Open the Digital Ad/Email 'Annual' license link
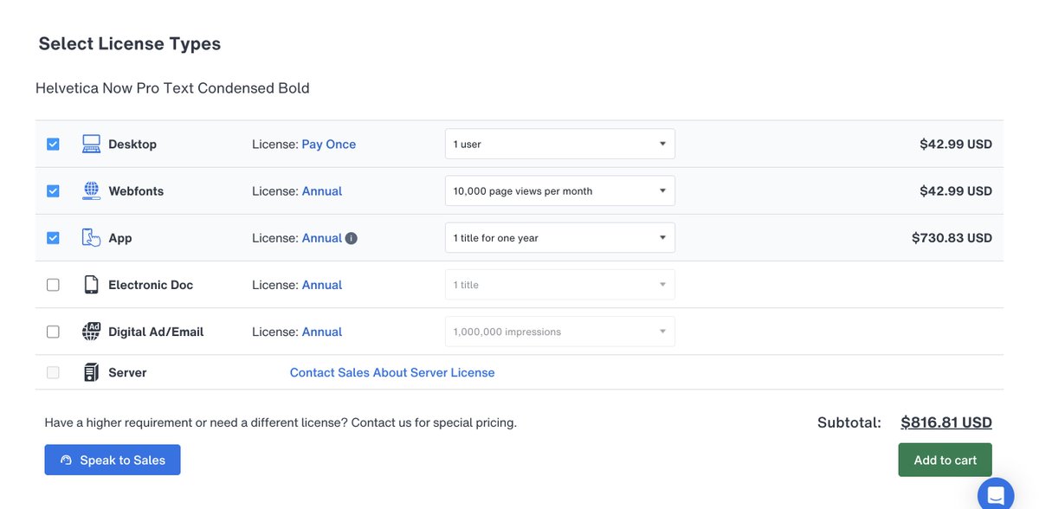The width and height of the screenshot is (1039, 509). 322,332
